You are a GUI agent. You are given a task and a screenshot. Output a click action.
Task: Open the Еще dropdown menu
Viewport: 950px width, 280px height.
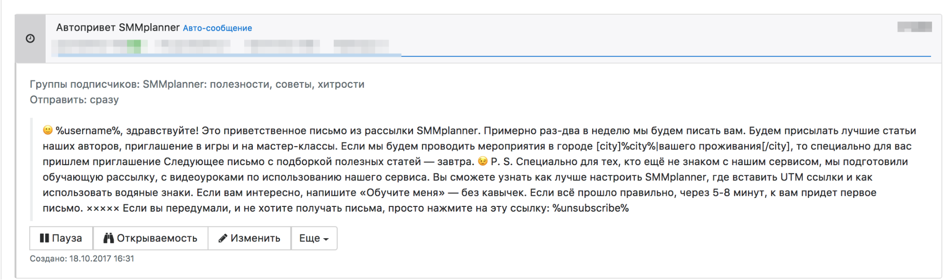[314, 238]
